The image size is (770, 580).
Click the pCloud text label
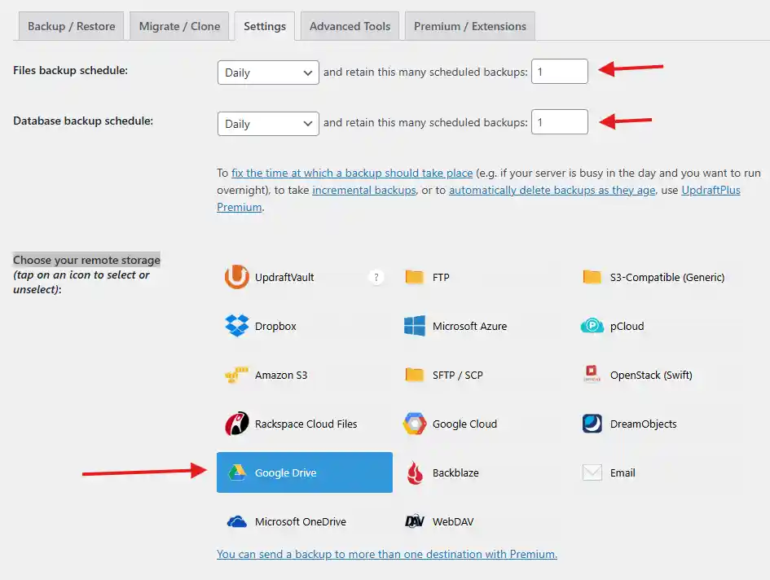coord(627,326)
